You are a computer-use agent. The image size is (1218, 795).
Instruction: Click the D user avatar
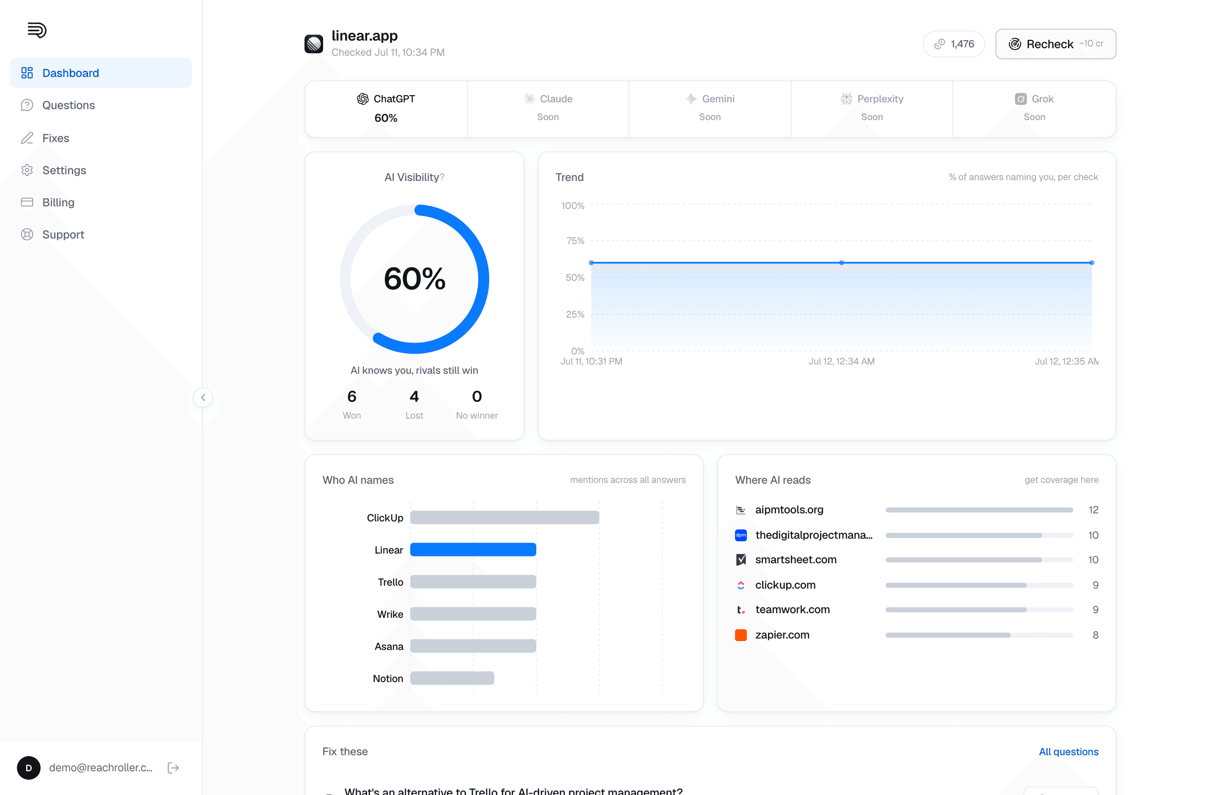[29, 768]
